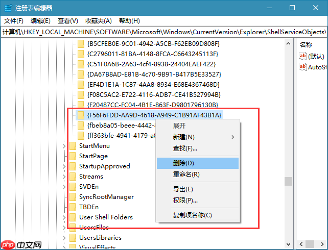Select the SyncRootManager key label

[106, 197]
